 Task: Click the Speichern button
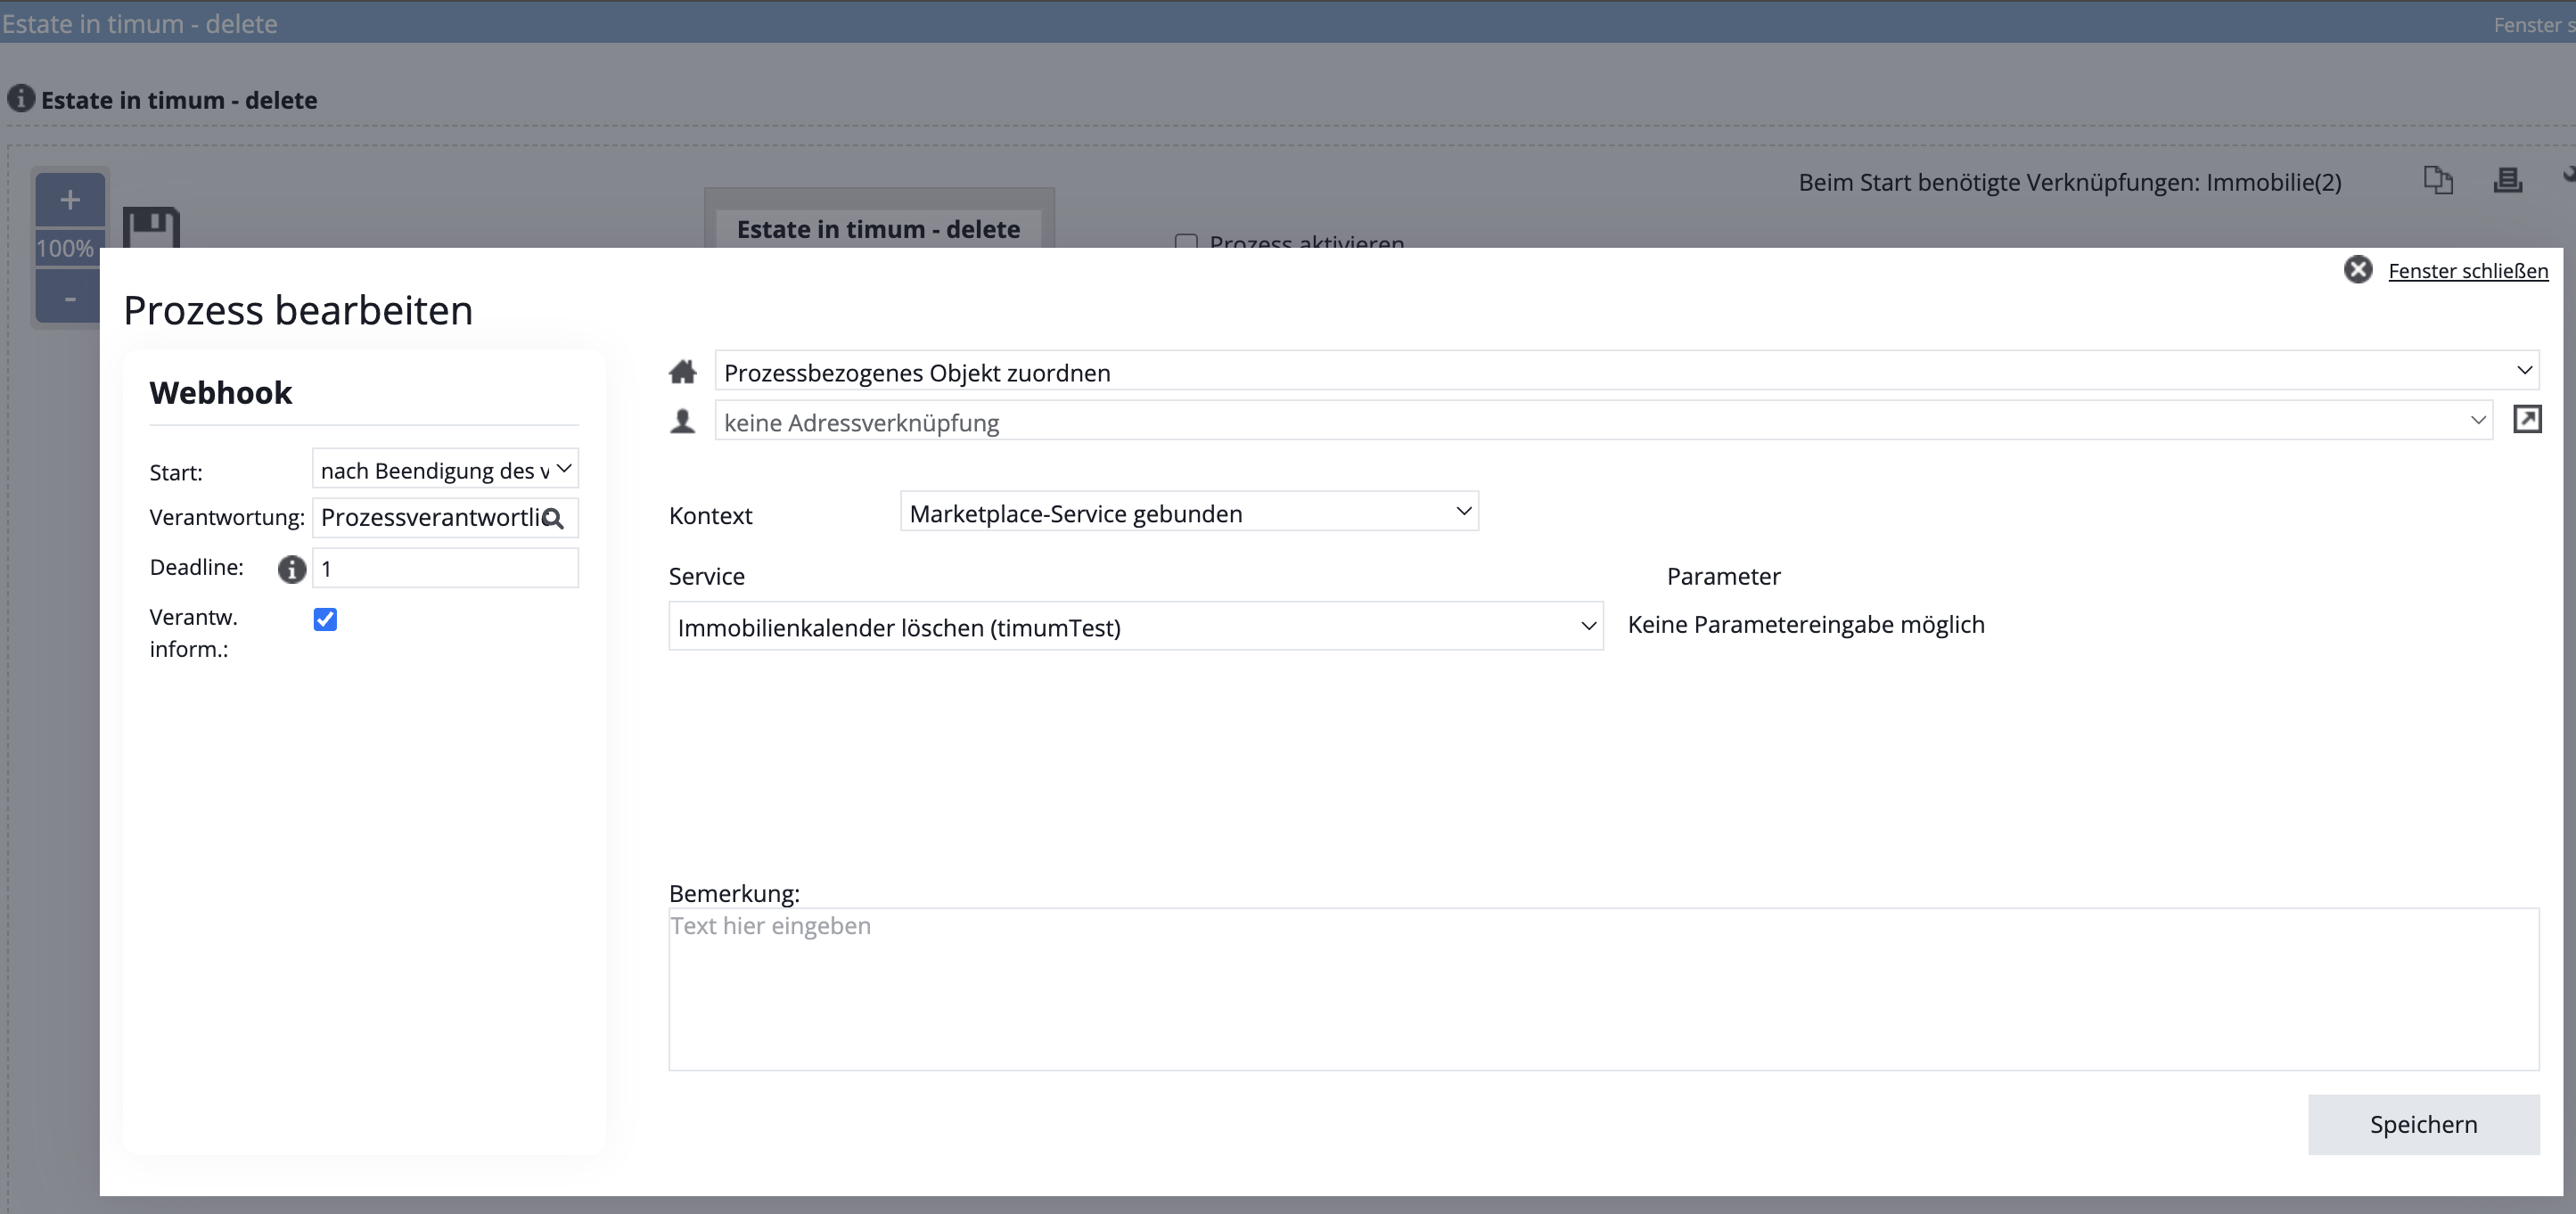pos(2423,1124)
